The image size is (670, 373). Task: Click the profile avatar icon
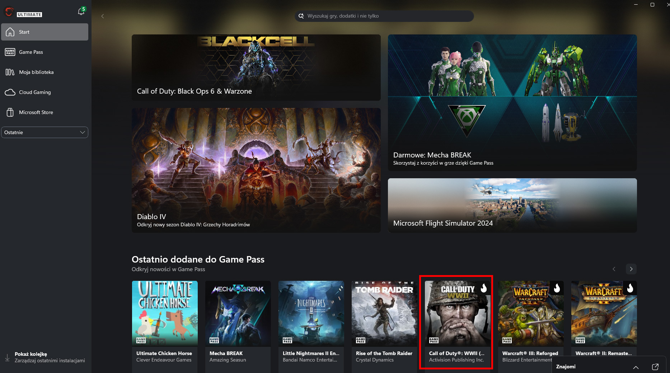coord(9,12)
